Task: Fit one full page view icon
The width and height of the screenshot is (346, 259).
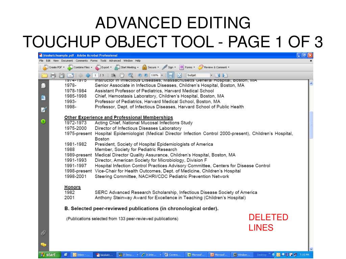Action: [179, 75]
